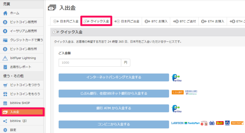This screenshot has height=133, width=245.
Task: Click the ご入金額 amount input field
Action: [x=90, y=63]
